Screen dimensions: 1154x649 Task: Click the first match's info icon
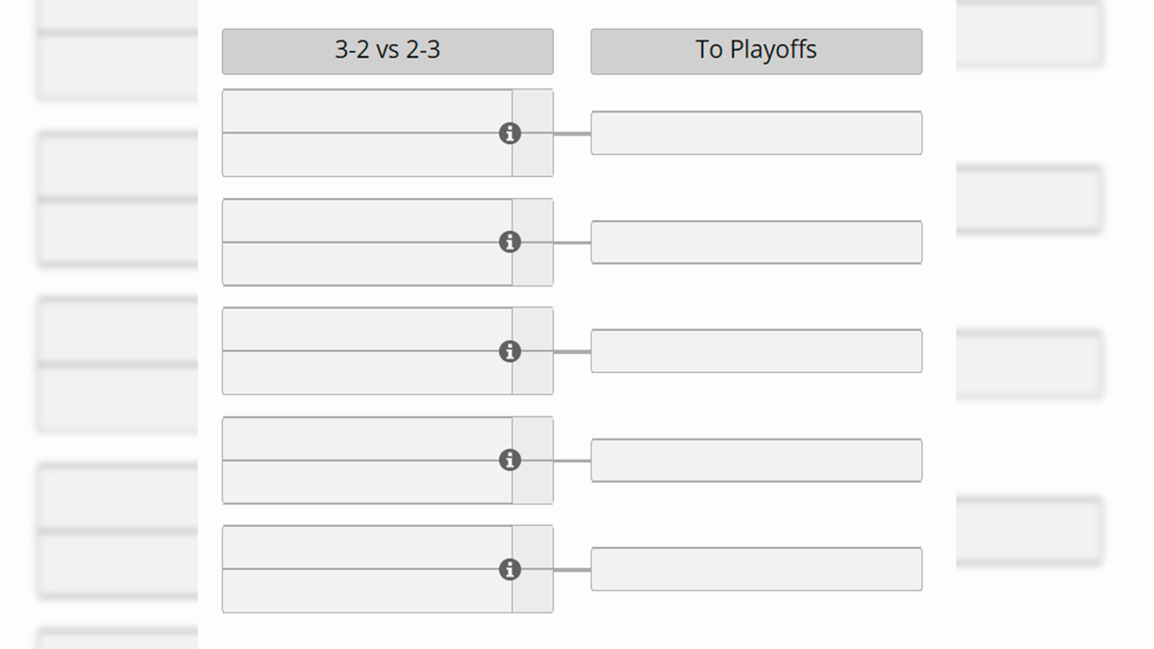click(510, 134)
